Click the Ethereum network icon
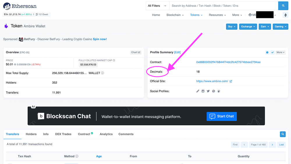The height and width of the screenshot is (164, 291). click(285, 15)
